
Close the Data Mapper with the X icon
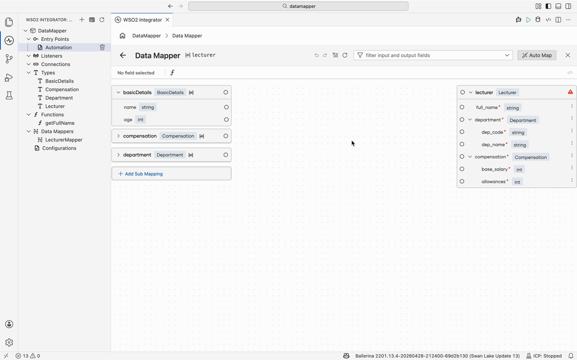568,55
